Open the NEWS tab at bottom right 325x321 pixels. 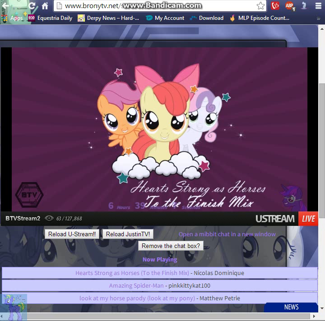(291, 307)
